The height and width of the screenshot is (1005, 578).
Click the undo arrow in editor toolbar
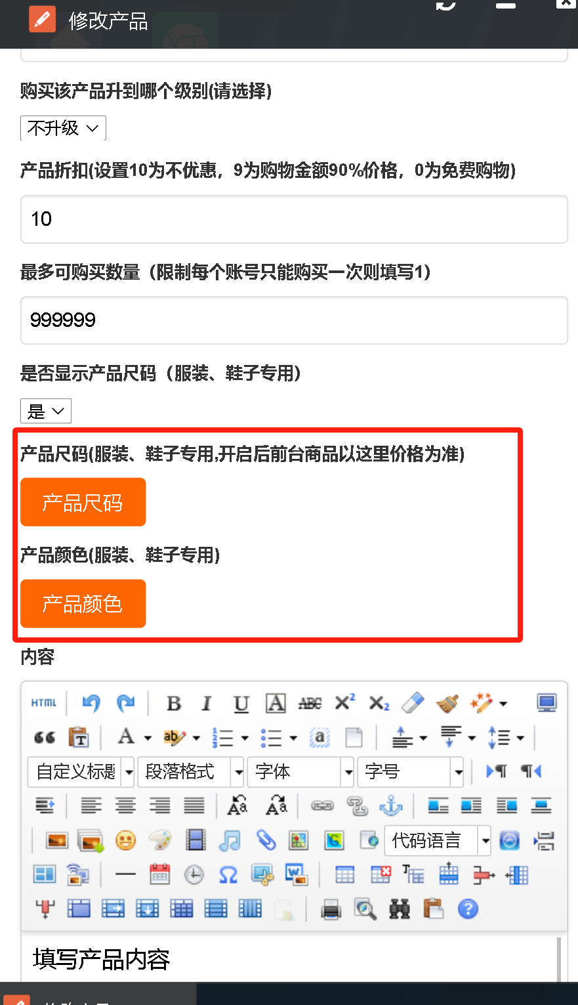click(91, 703)
